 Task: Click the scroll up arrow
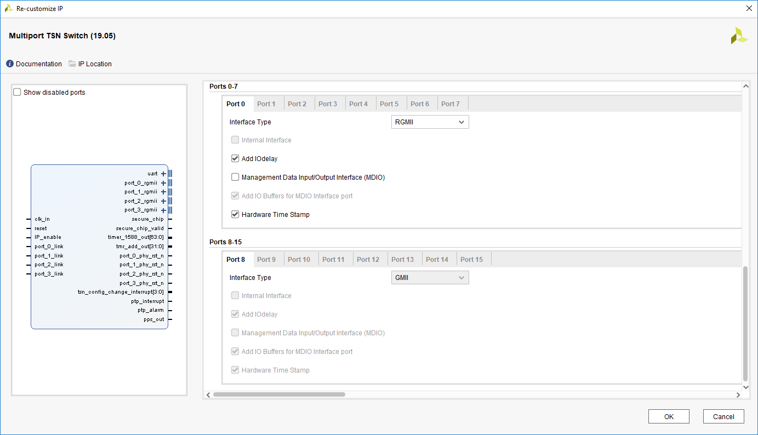745,86
